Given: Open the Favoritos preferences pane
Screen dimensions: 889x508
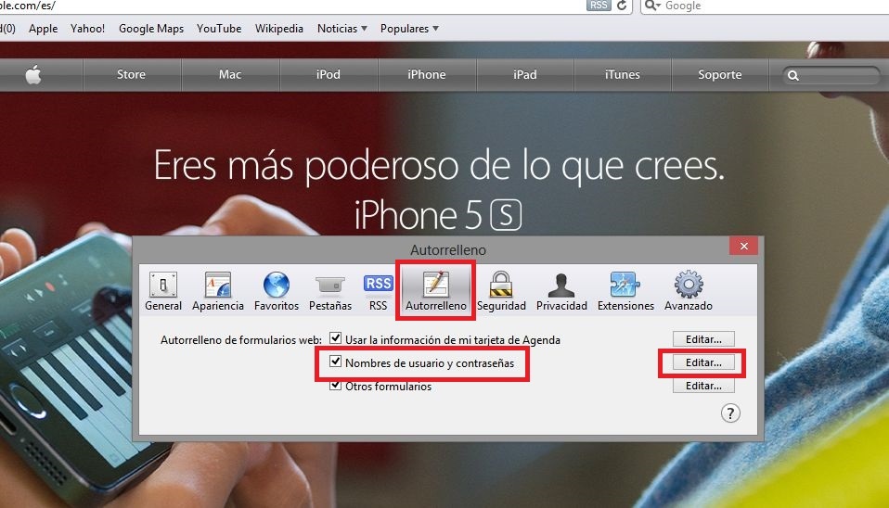Looking at the screenshot, I should [x=277, y=291].
